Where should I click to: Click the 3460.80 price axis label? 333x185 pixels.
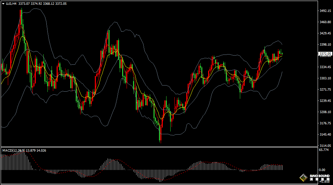coord(325,22)
